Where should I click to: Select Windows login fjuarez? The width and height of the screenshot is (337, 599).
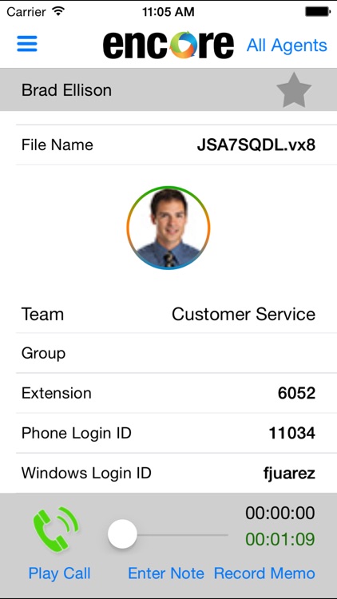point(289,474)
